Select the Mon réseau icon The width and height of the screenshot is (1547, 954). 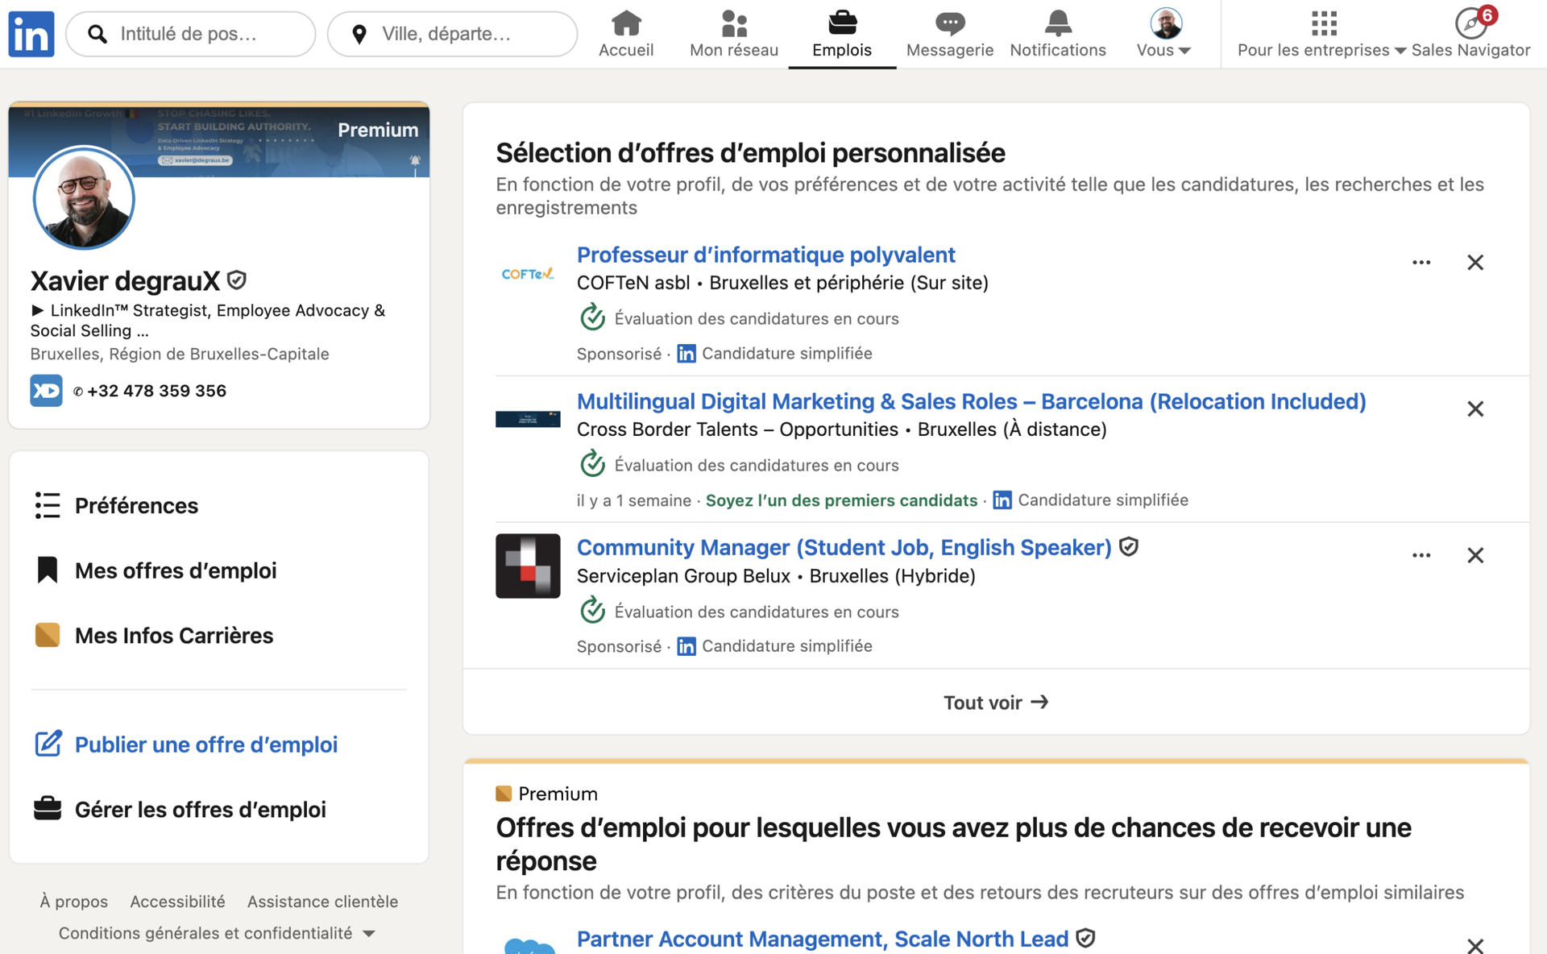click(733, 24)
